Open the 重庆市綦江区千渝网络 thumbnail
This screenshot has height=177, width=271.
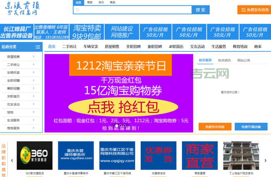[117, 155]
